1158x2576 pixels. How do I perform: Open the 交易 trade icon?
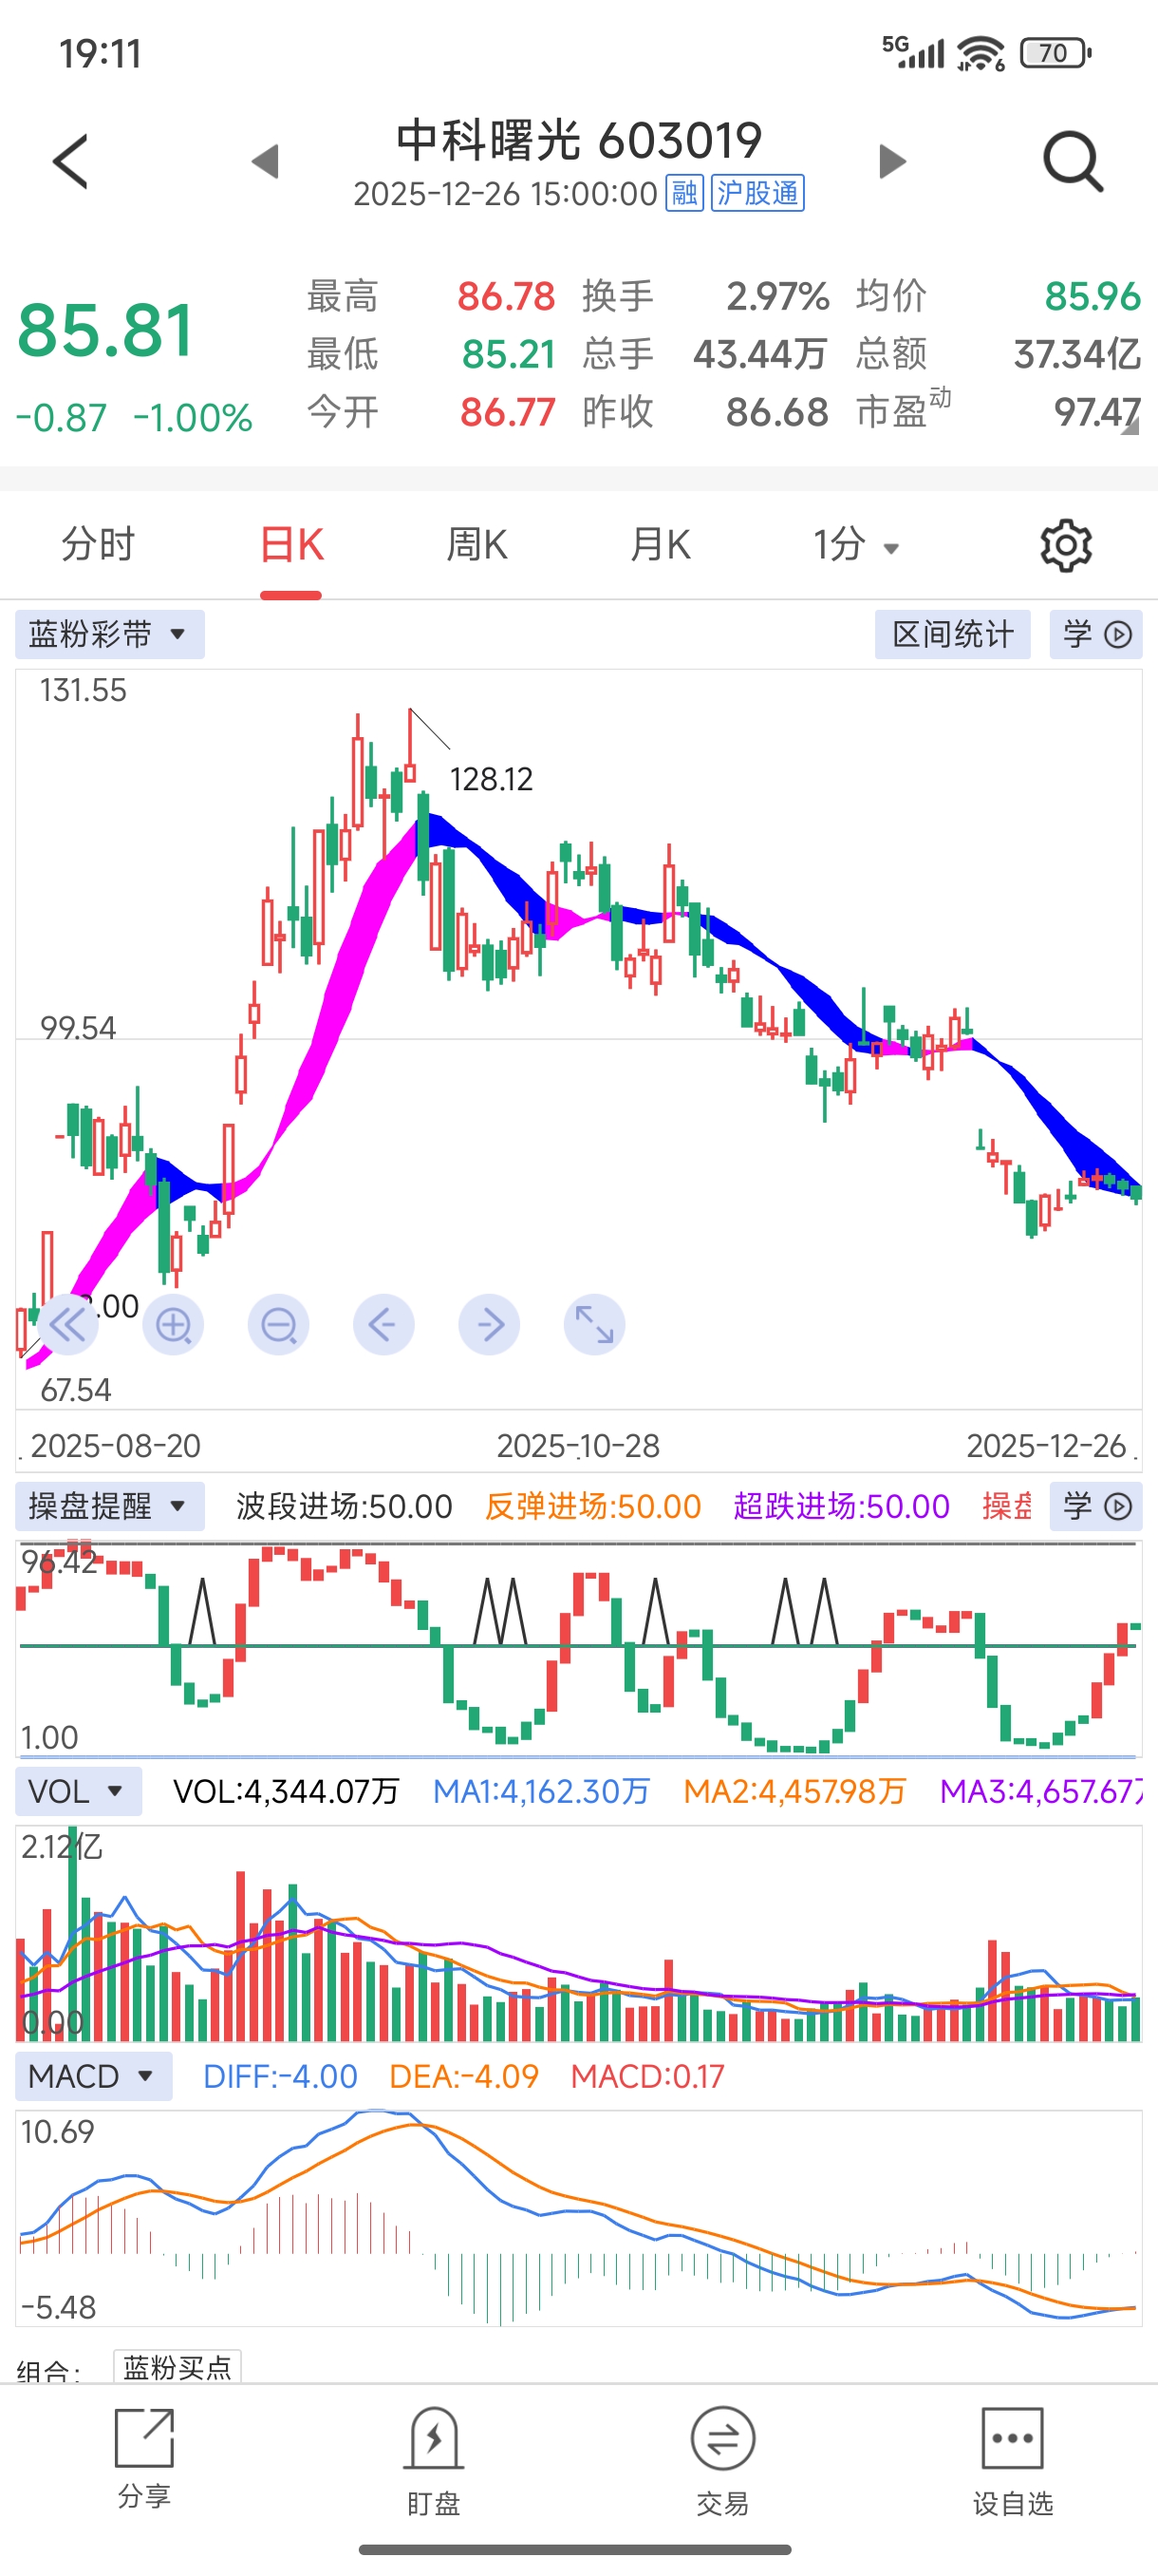point(722,2460)
